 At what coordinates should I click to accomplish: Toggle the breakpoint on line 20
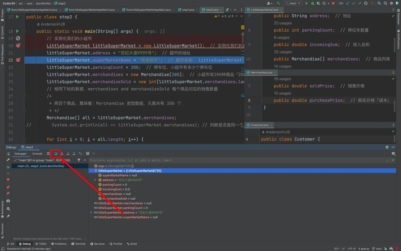click(18, 45)
